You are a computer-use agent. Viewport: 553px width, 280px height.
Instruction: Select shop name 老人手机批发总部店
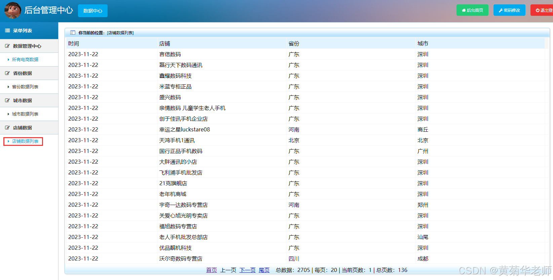tap(184, 237)
